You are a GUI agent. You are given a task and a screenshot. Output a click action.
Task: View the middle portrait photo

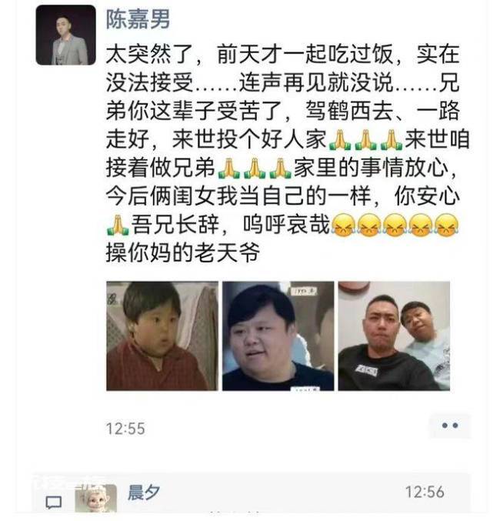tap(278, 336)
